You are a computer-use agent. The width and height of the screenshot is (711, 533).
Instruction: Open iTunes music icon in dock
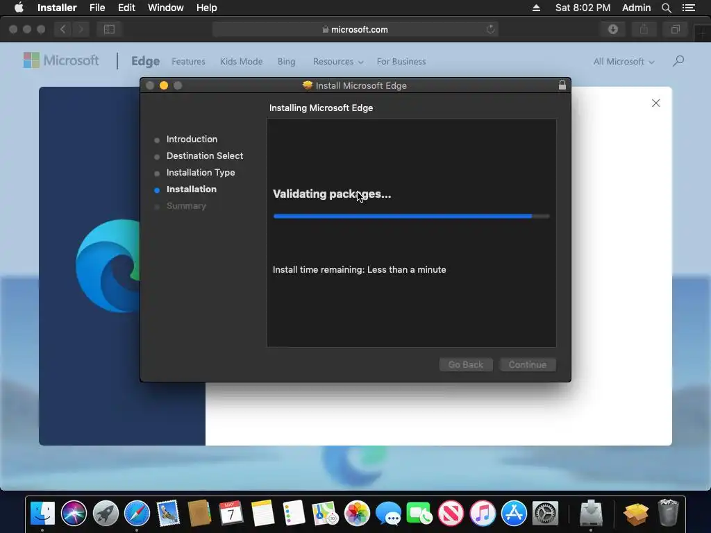tap(483, 514)
